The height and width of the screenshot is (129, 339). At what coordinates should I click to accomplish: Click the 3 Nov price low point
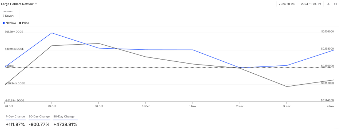tap(287, 86)
